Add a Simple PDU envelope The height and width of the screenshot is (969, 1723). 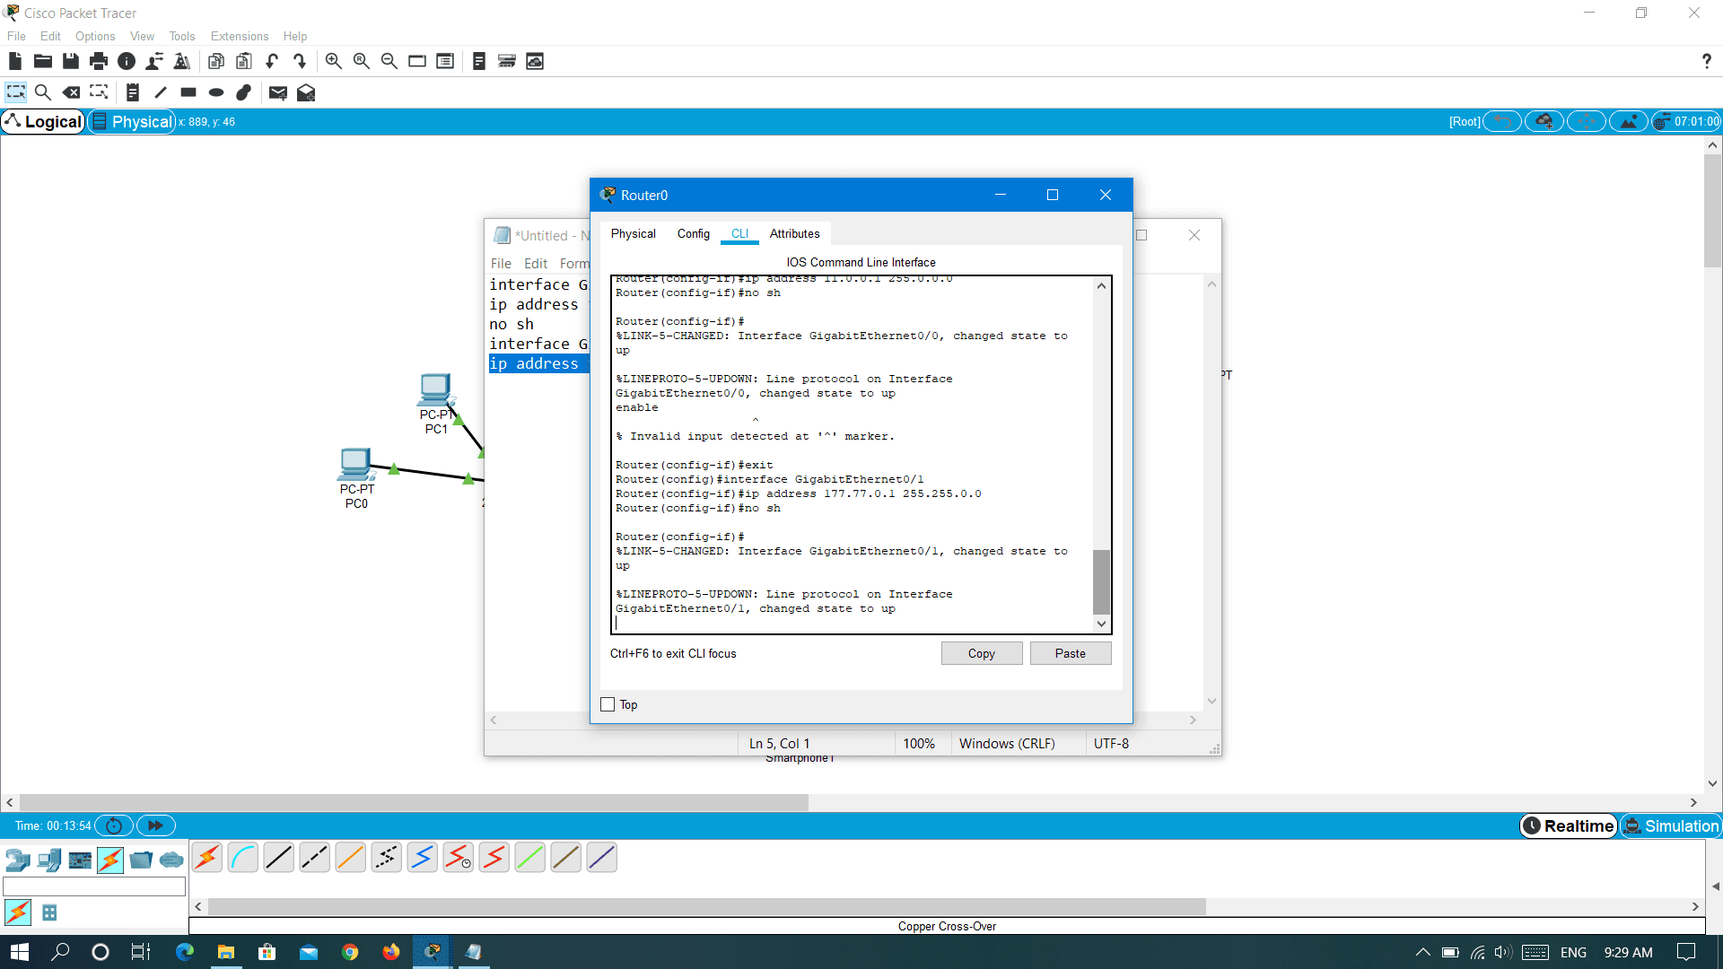[277, 92]
